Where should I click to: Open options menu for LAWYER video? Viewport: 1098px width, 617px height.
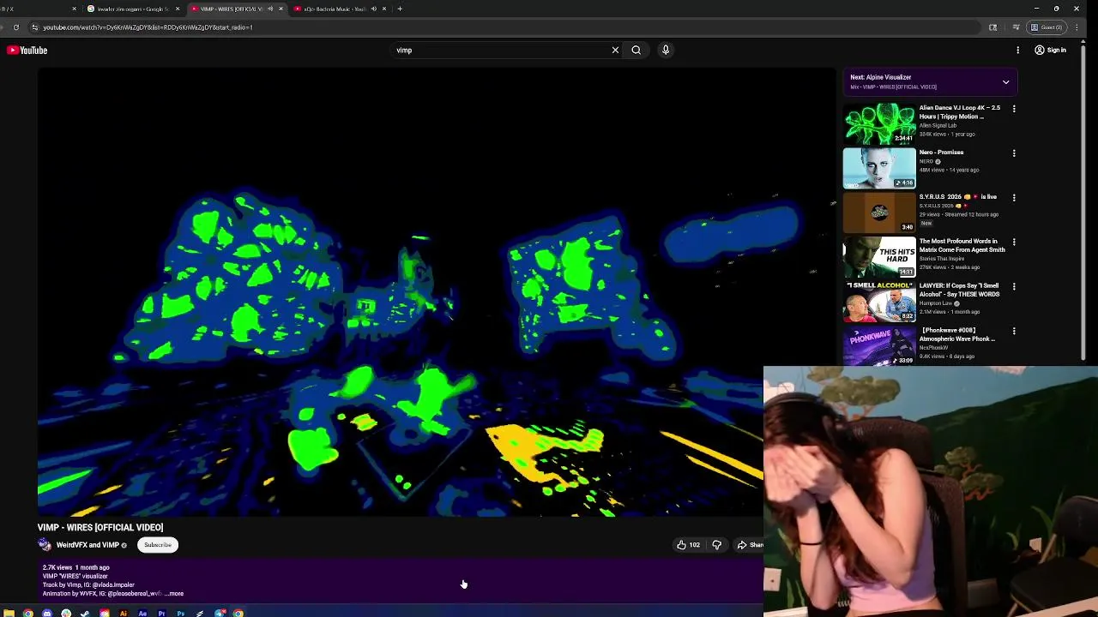[1014, 287]
